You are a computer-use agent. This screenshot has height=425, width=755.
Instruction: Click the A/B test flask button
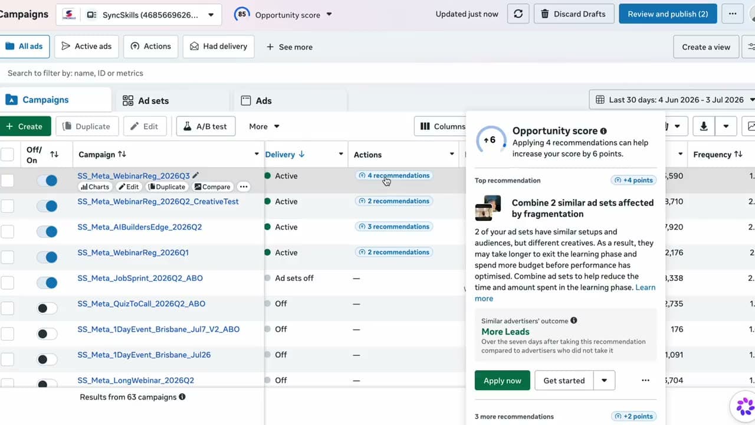pos(206,126)
